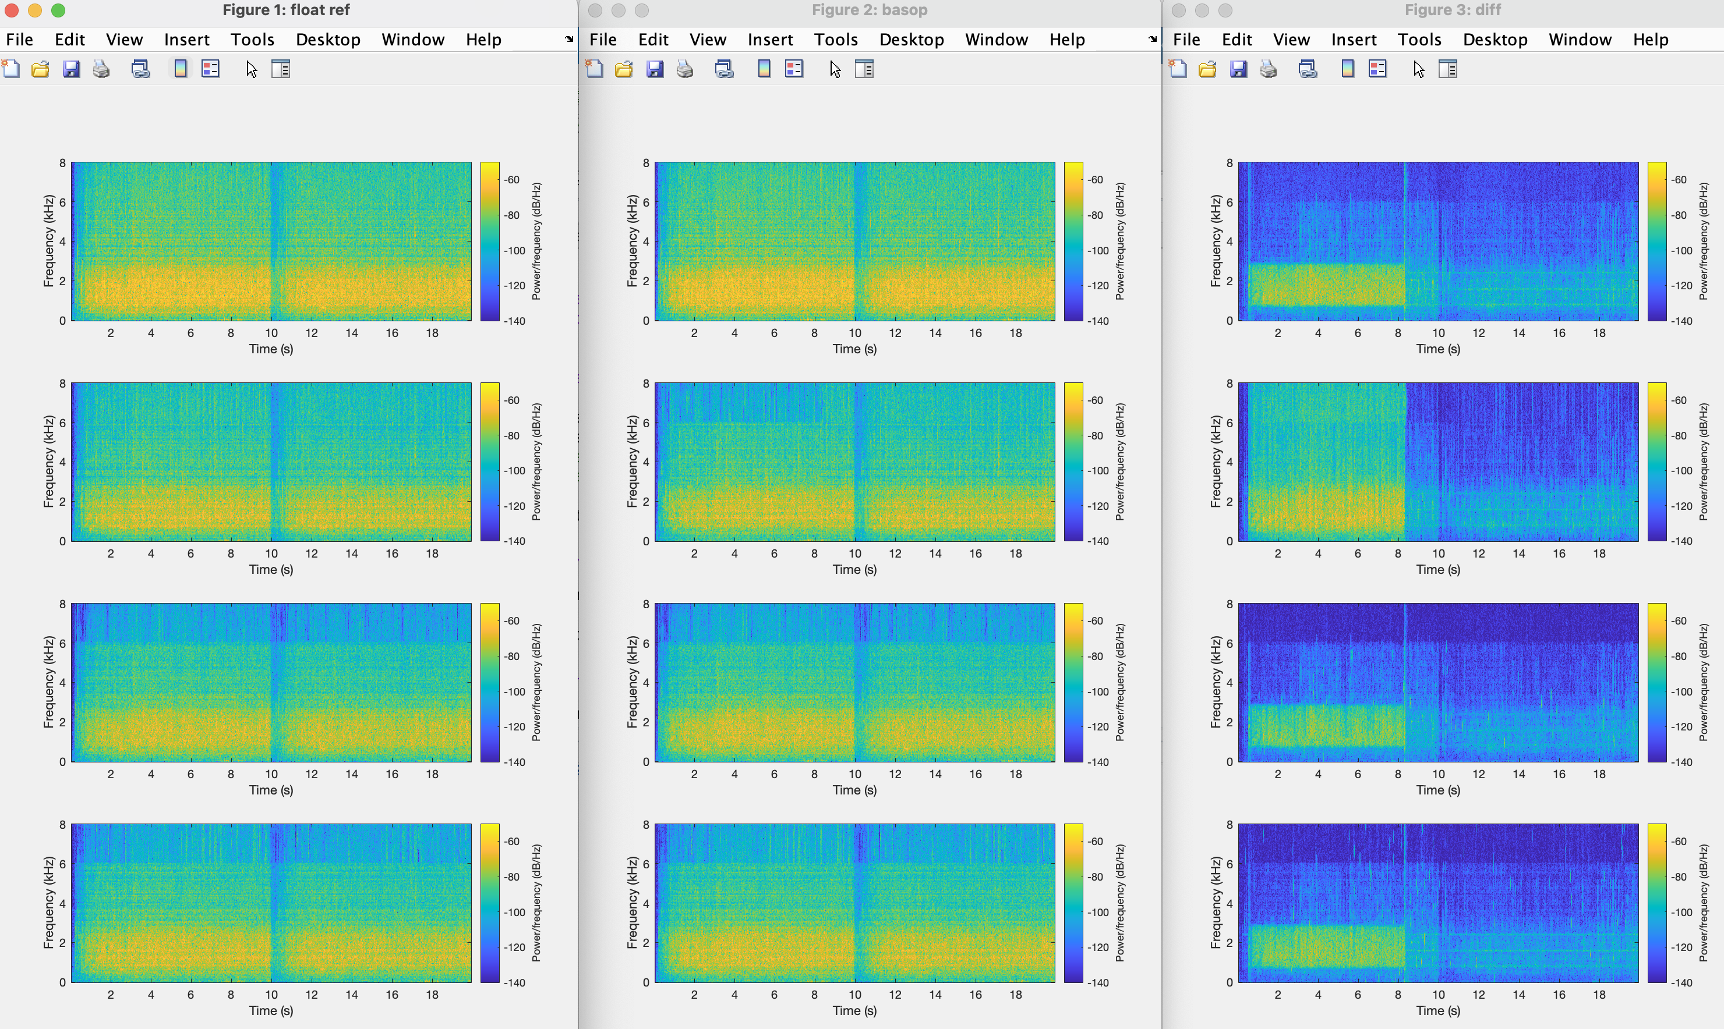Screen dimensions: 1724x1029
Task: Toggle Insert Legend in basop toolbar
Action: [x=794, y=69]
